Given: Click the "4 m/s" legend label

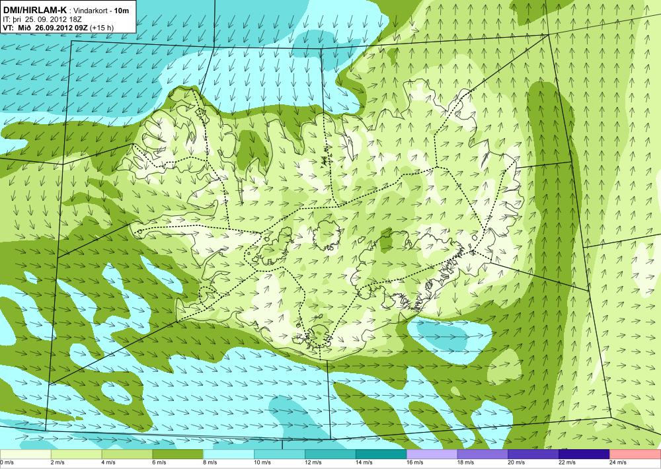Looking at the screenshot, I should pyautogui.click(x=108, y=462).
